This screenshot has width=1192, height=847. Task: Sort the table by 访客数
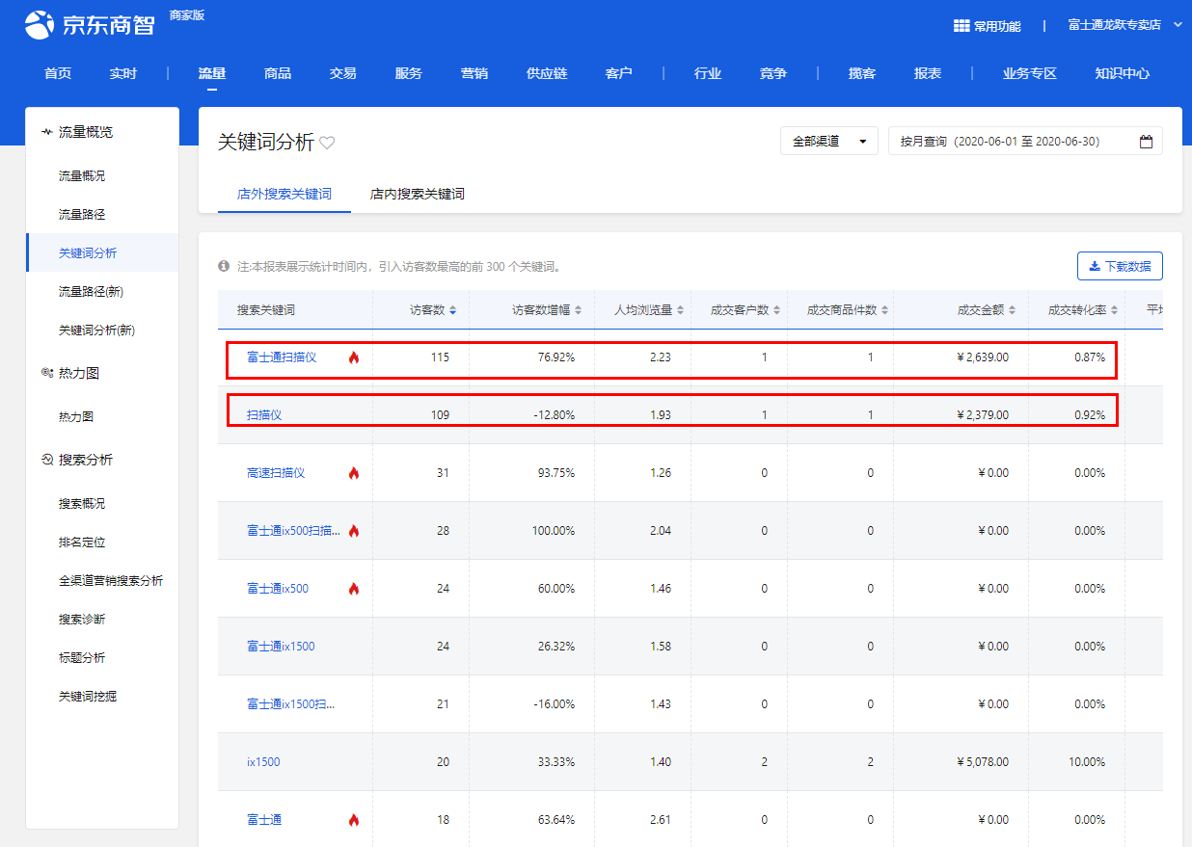[453, 310]
